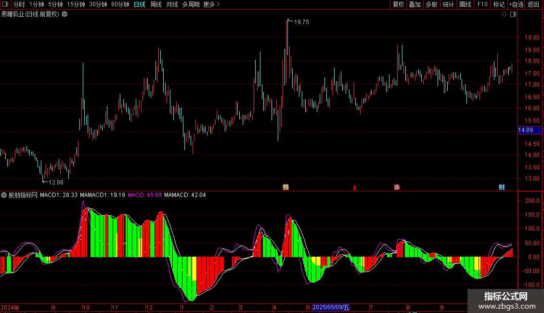Click month 12 on the time axis
The width and height of the screenshot is (544, 313).
[x=149, y=307]
